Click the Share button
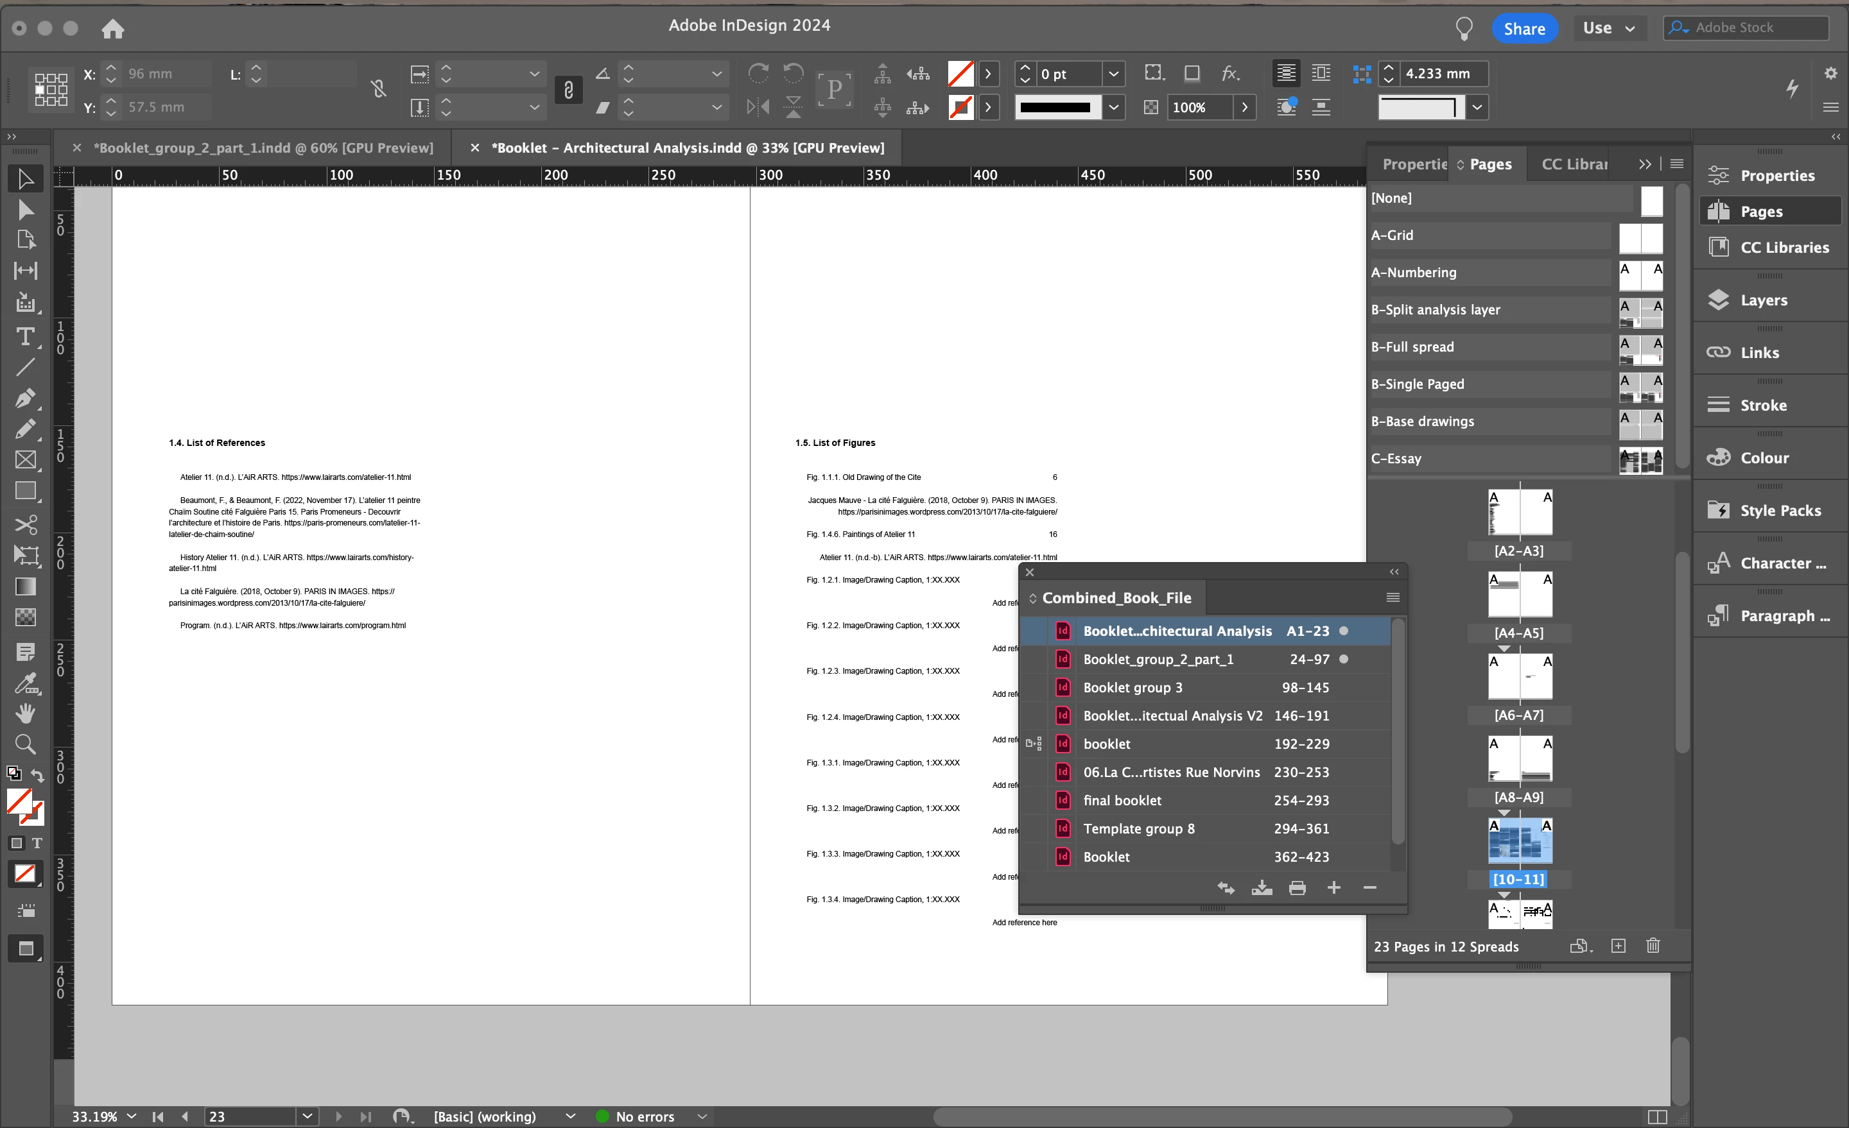Image resolution: width=1849 pixels, height=1128 pixels. [1523, 28]
